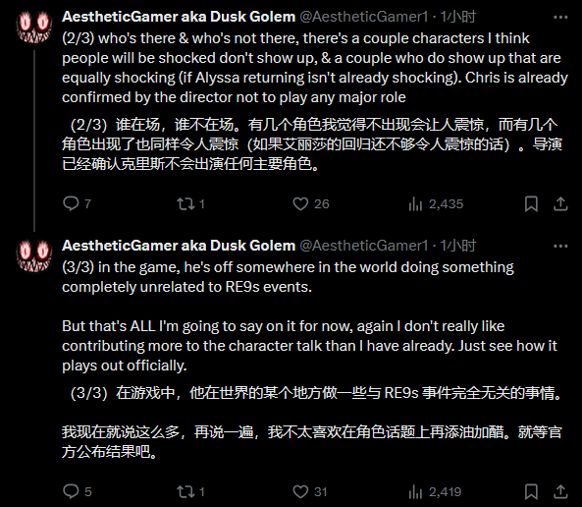582x507 pixels.
Task: Open avatar of the (3/3) tweet author
Action: coord(34,256)
